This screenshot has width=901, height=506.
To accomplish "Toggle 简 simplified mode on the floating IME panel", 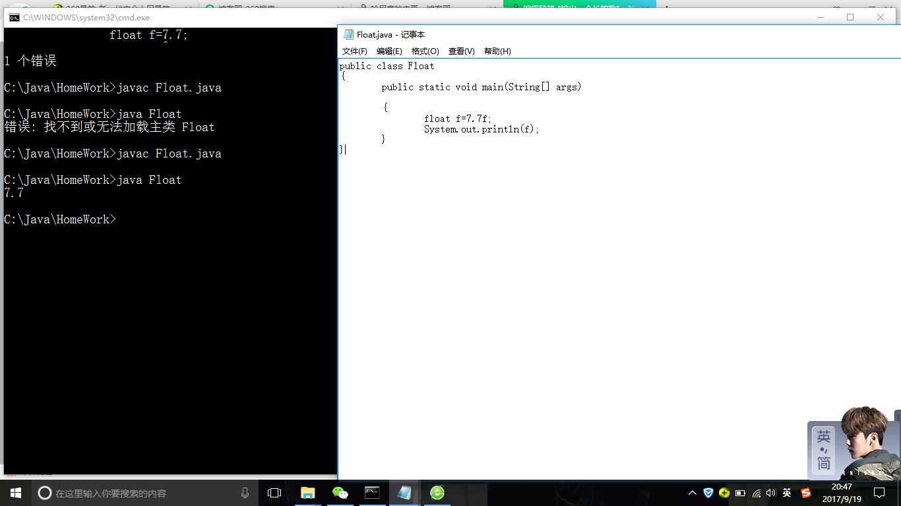I will coord(824,464).
